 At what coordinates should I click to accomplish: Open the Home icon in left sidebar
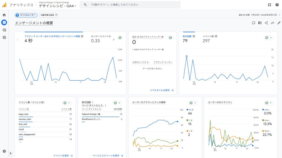pos(4,15)
